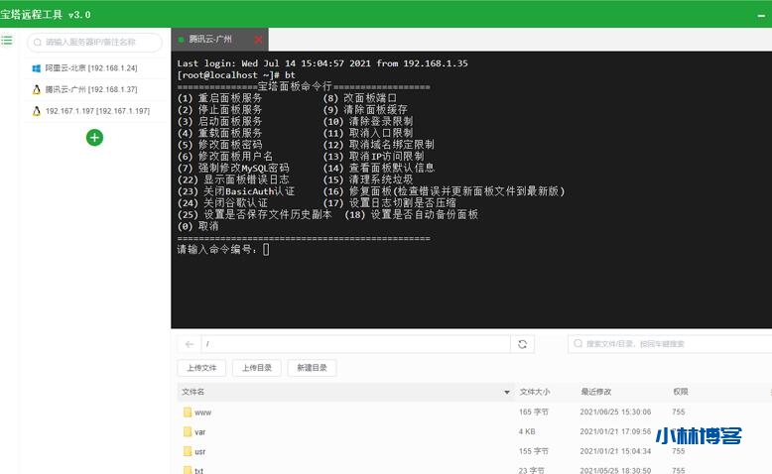
Task: Click the usr folder icon
Action: point(188,451)
